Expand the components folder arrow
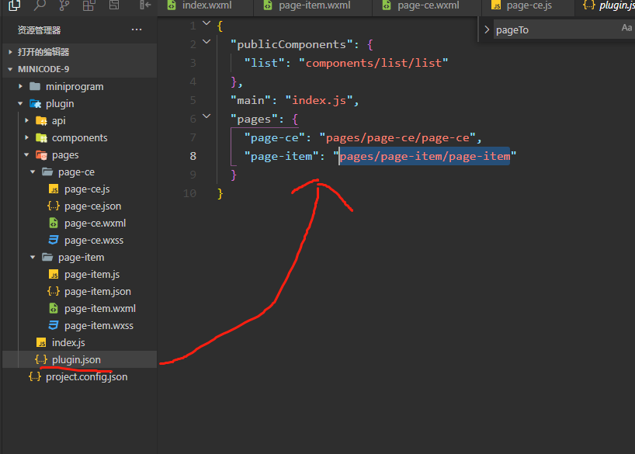The width and height of the screenshot is (635, 454). [26, 137]
